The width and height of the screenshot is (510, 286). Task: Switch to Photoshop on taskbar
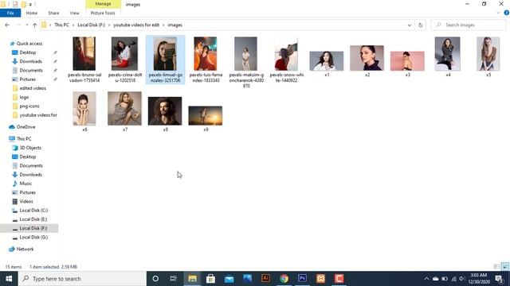(x=302, y=279)
